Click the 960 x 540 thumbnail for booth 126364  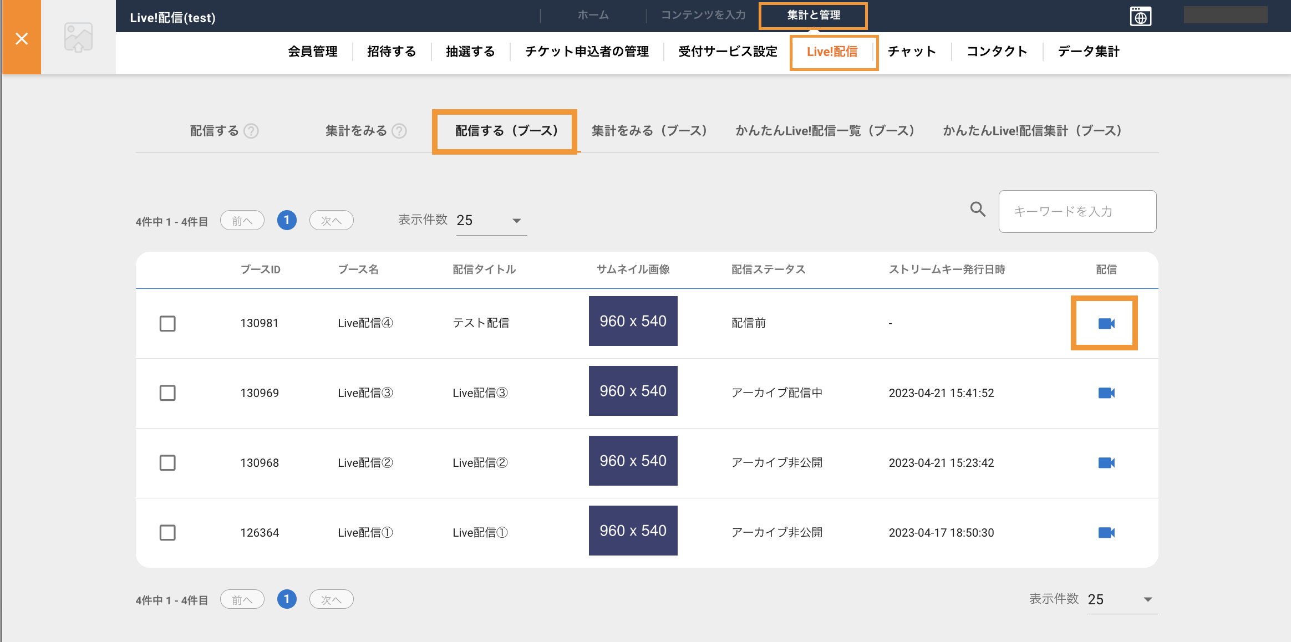tap(633, 531)
